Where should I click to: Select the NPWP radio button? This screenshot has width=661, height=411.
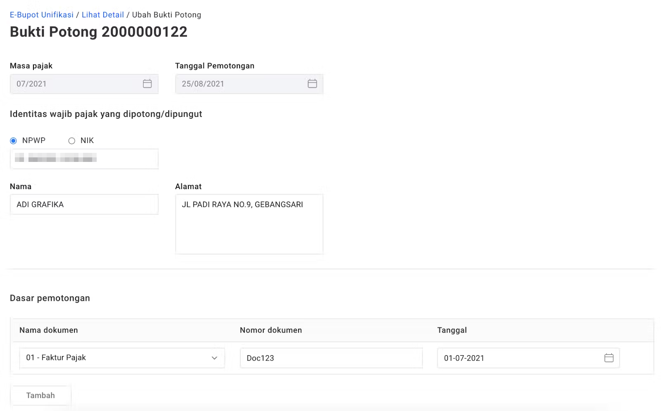click(14, 141)
